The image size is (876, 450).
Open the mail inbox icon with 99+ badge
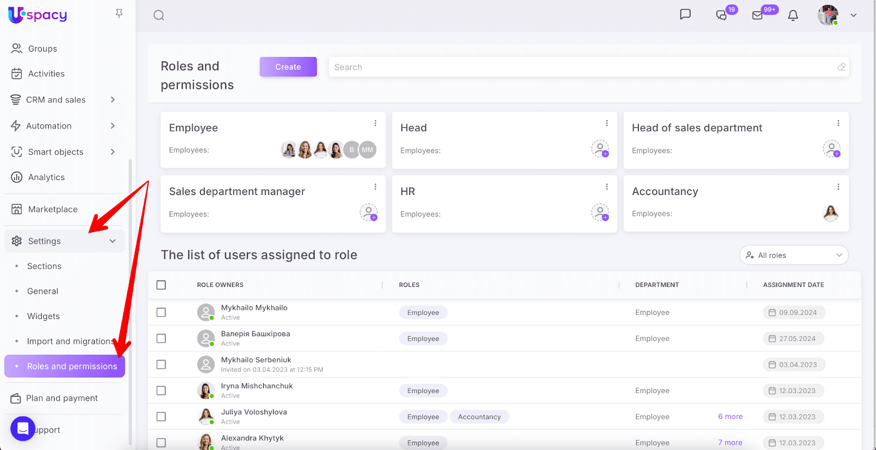(x=758, y=15)
